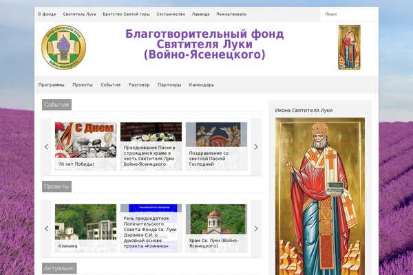The image size is (413, 275).
Task: Click the Проекты section heading button
Action: 56,186
